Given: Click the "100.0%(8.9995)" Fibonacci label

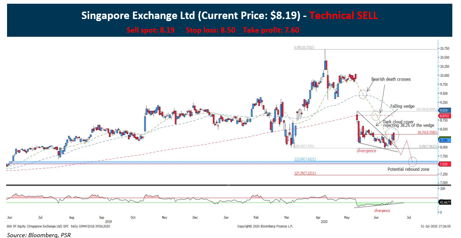Looking at the screenshot, I should (x=426, y=109).
